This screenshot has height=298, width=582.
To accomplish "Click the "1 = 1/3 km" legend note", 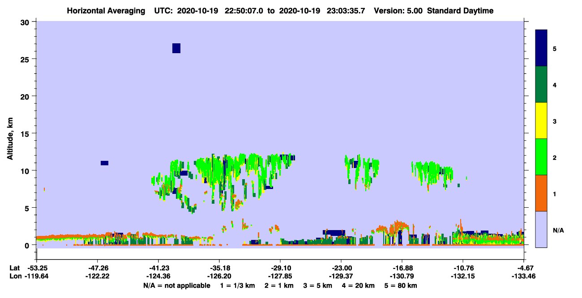I will click(237, 285).
